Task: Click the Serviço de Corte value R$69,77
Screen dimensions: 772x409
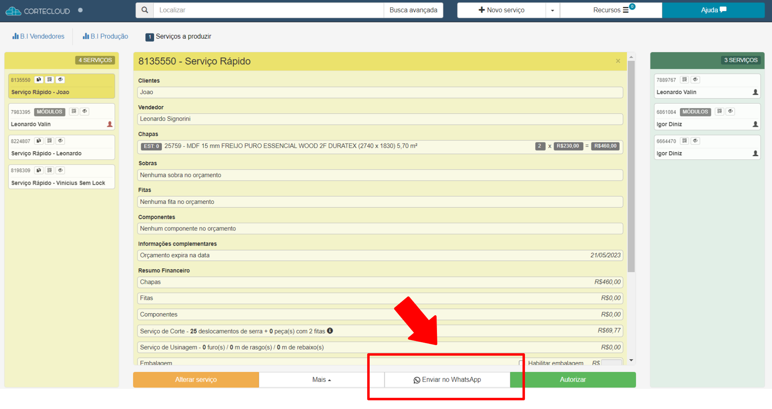Action: [609, 330]
